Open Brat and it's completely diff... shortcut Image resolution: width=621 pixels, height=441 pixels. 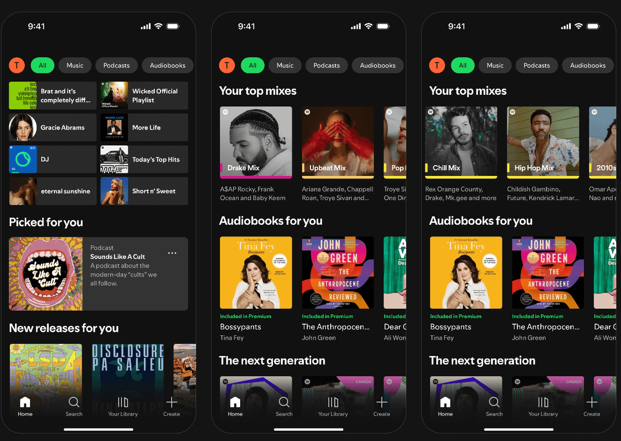coord(53,96)
